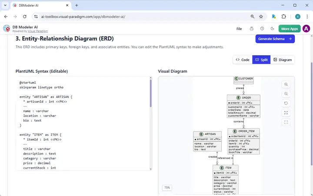Screen dimensions: 313x196
Task: Click the browser address bar URL
Action: 83,17
